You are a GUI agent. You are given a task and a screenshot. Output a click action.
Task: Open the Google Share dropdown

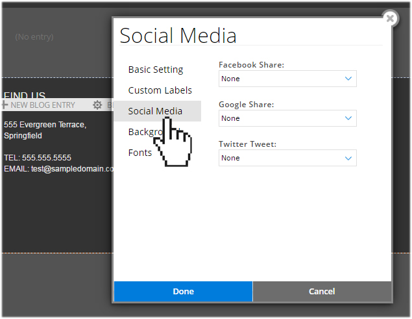click(x=287, y=118)
